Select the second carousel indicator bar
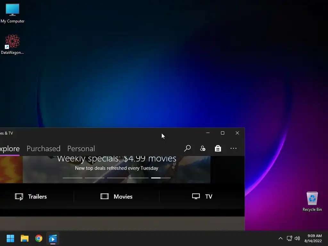This screenshot has height=246, width=328. [x=94, y=178]
